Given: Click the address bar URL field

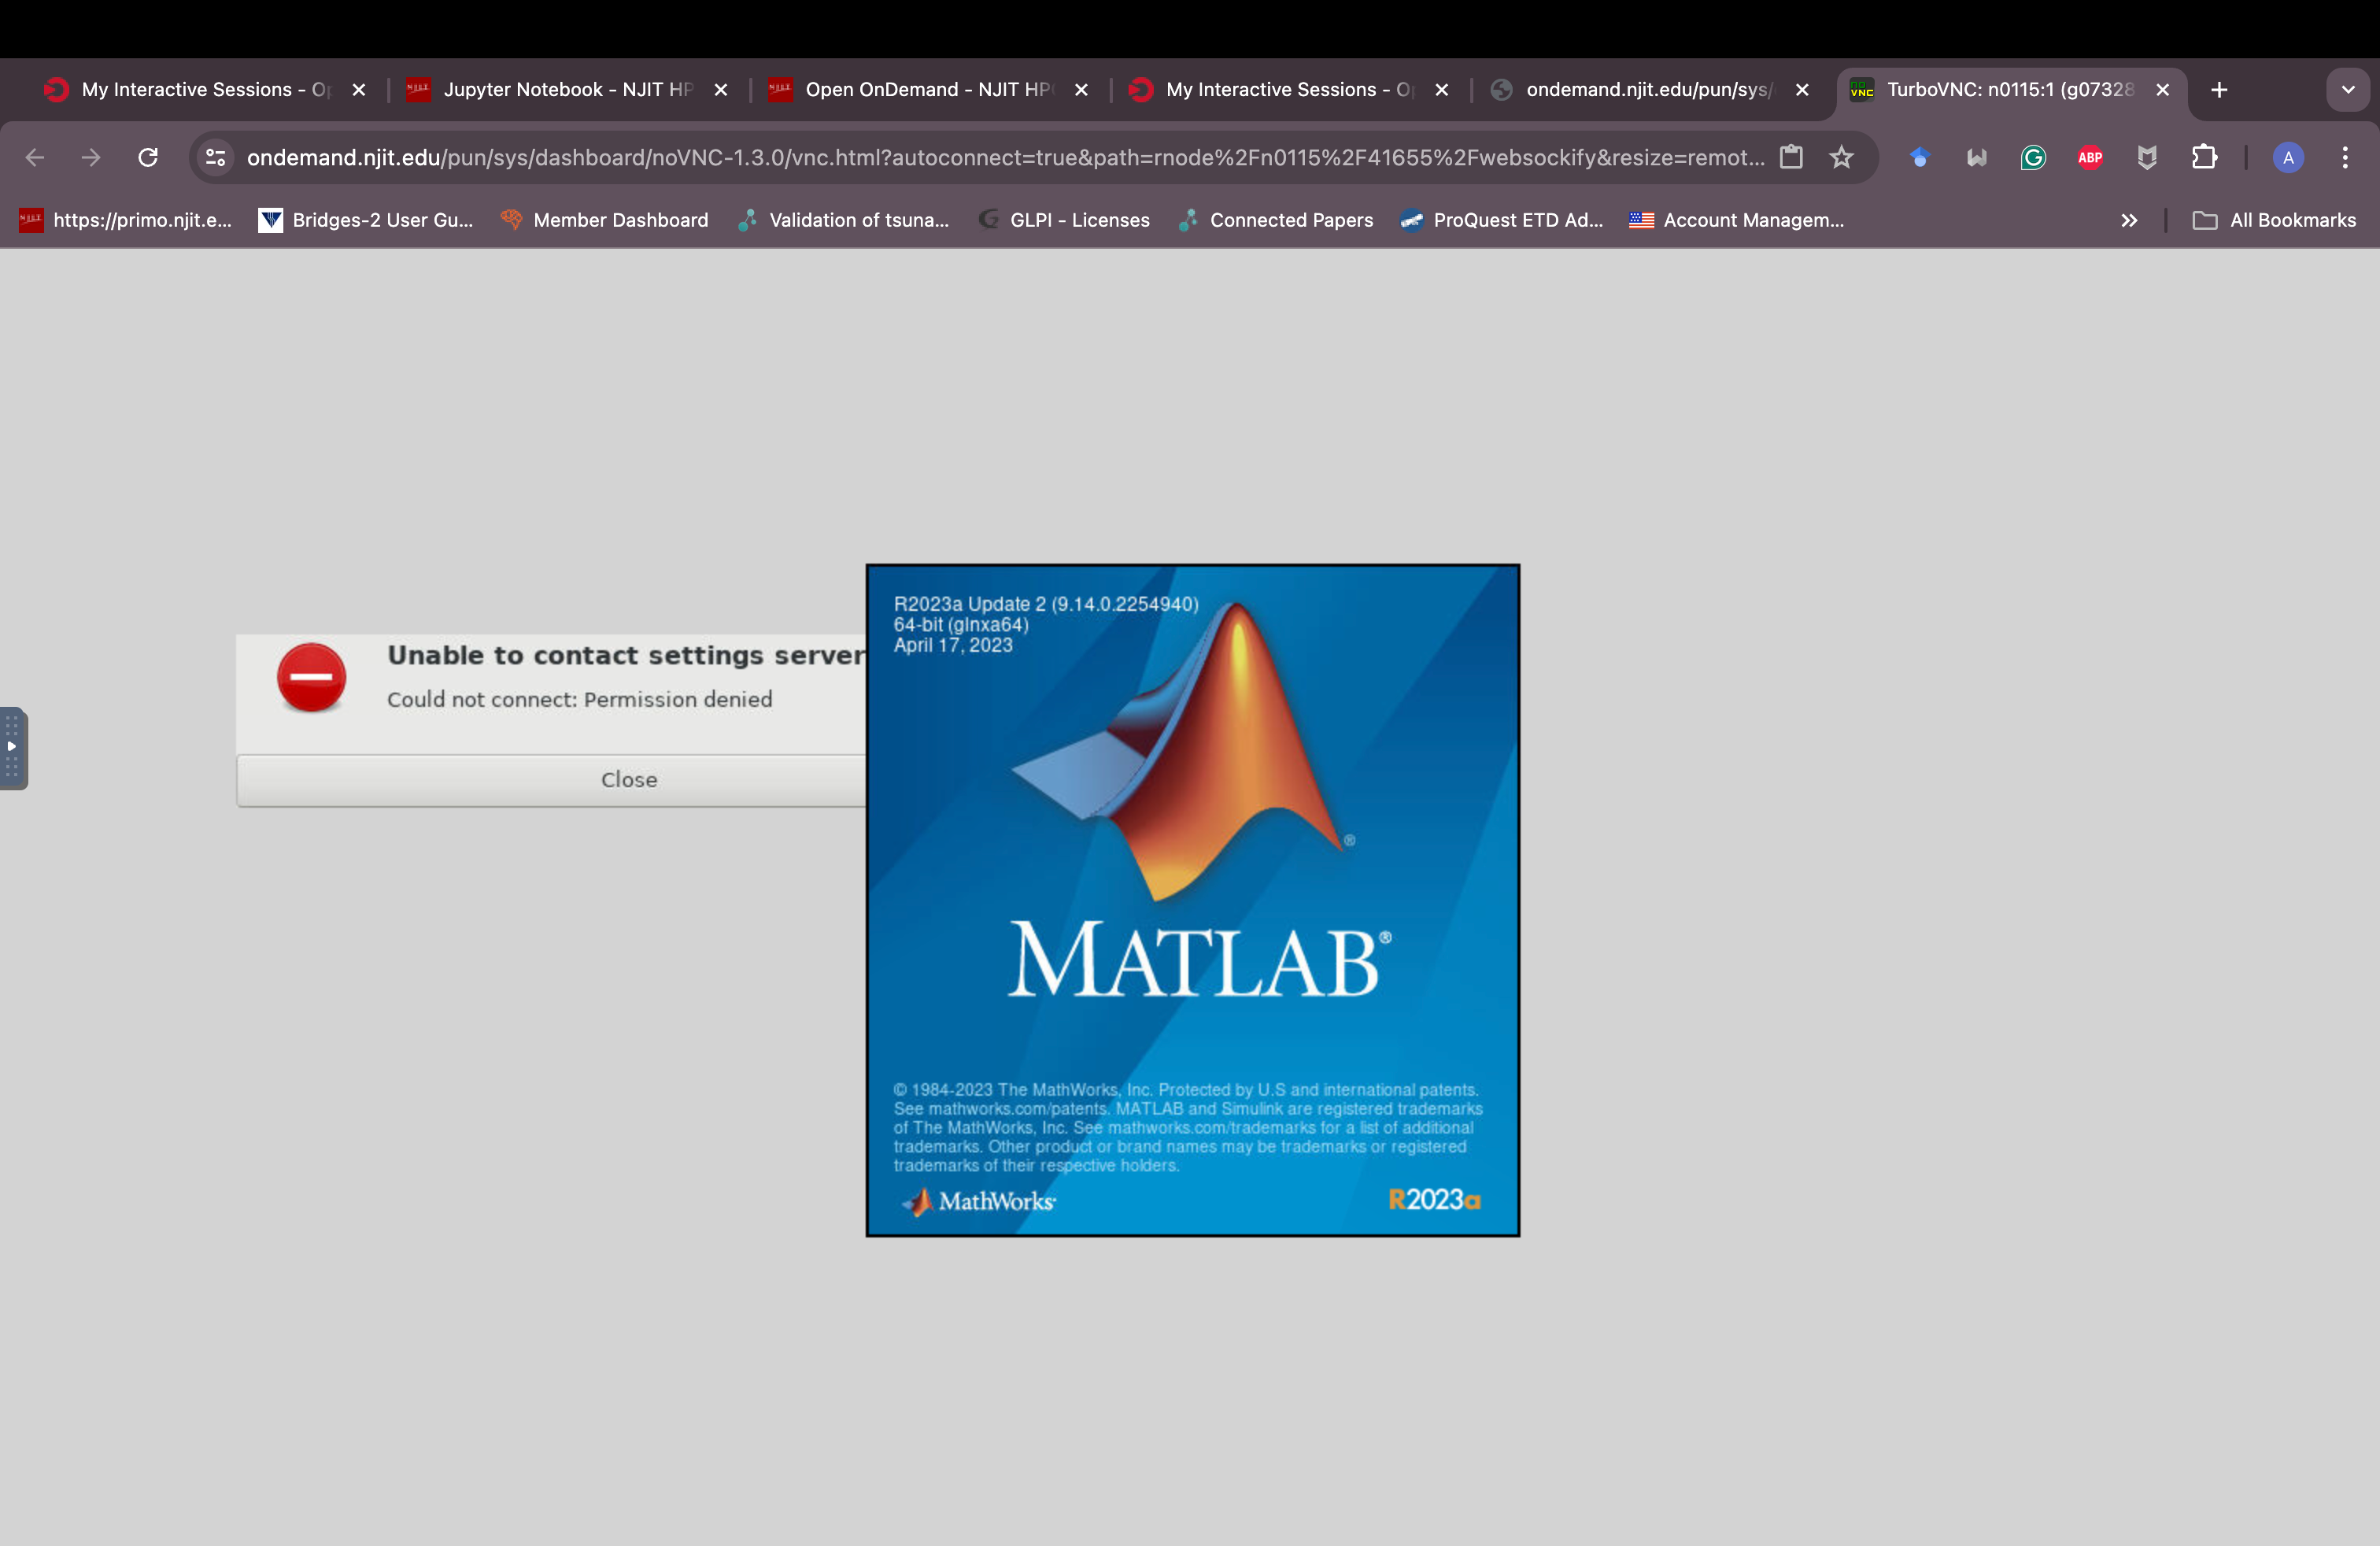Looking at the screenshot, I should tap(1005, 157).
